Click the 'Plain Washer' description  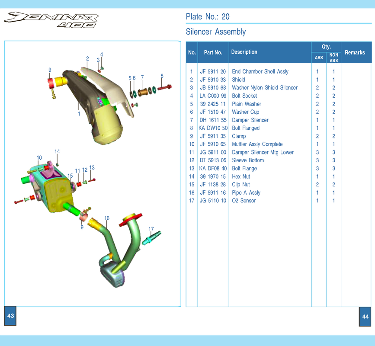[247, 104]
